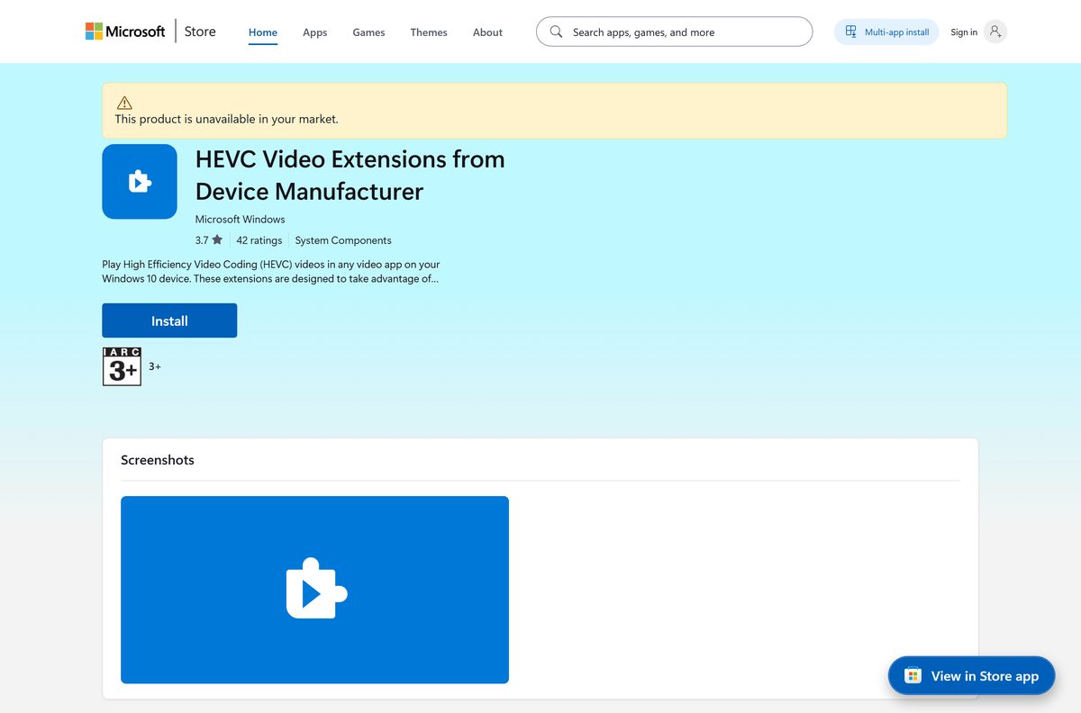Go to the Games tab

(368, 32)
